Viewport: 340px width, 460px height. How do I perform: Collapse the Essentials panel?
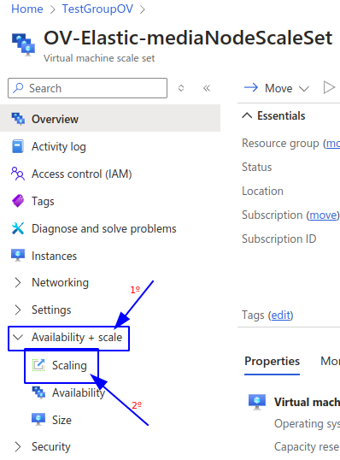coord(247,115)
